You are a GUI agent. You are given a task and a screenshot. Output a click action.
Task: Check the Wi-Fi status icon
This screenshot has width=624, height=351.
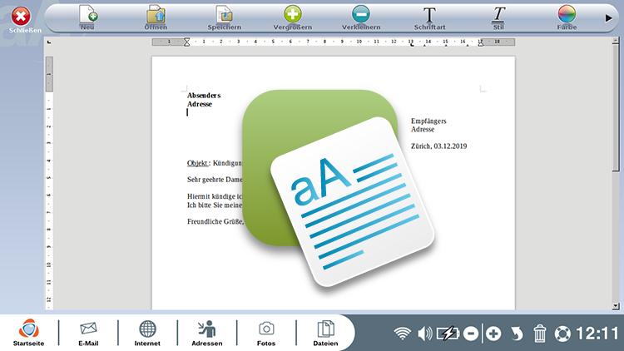click(x=403, y=333)
